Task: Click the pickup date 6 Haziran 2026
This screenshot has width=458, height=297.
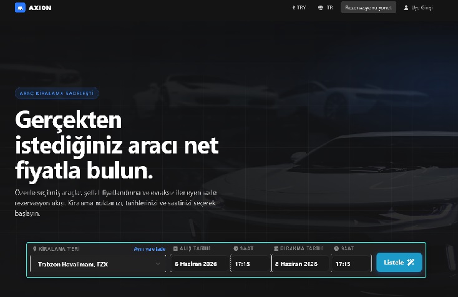Action: (200, 264)
